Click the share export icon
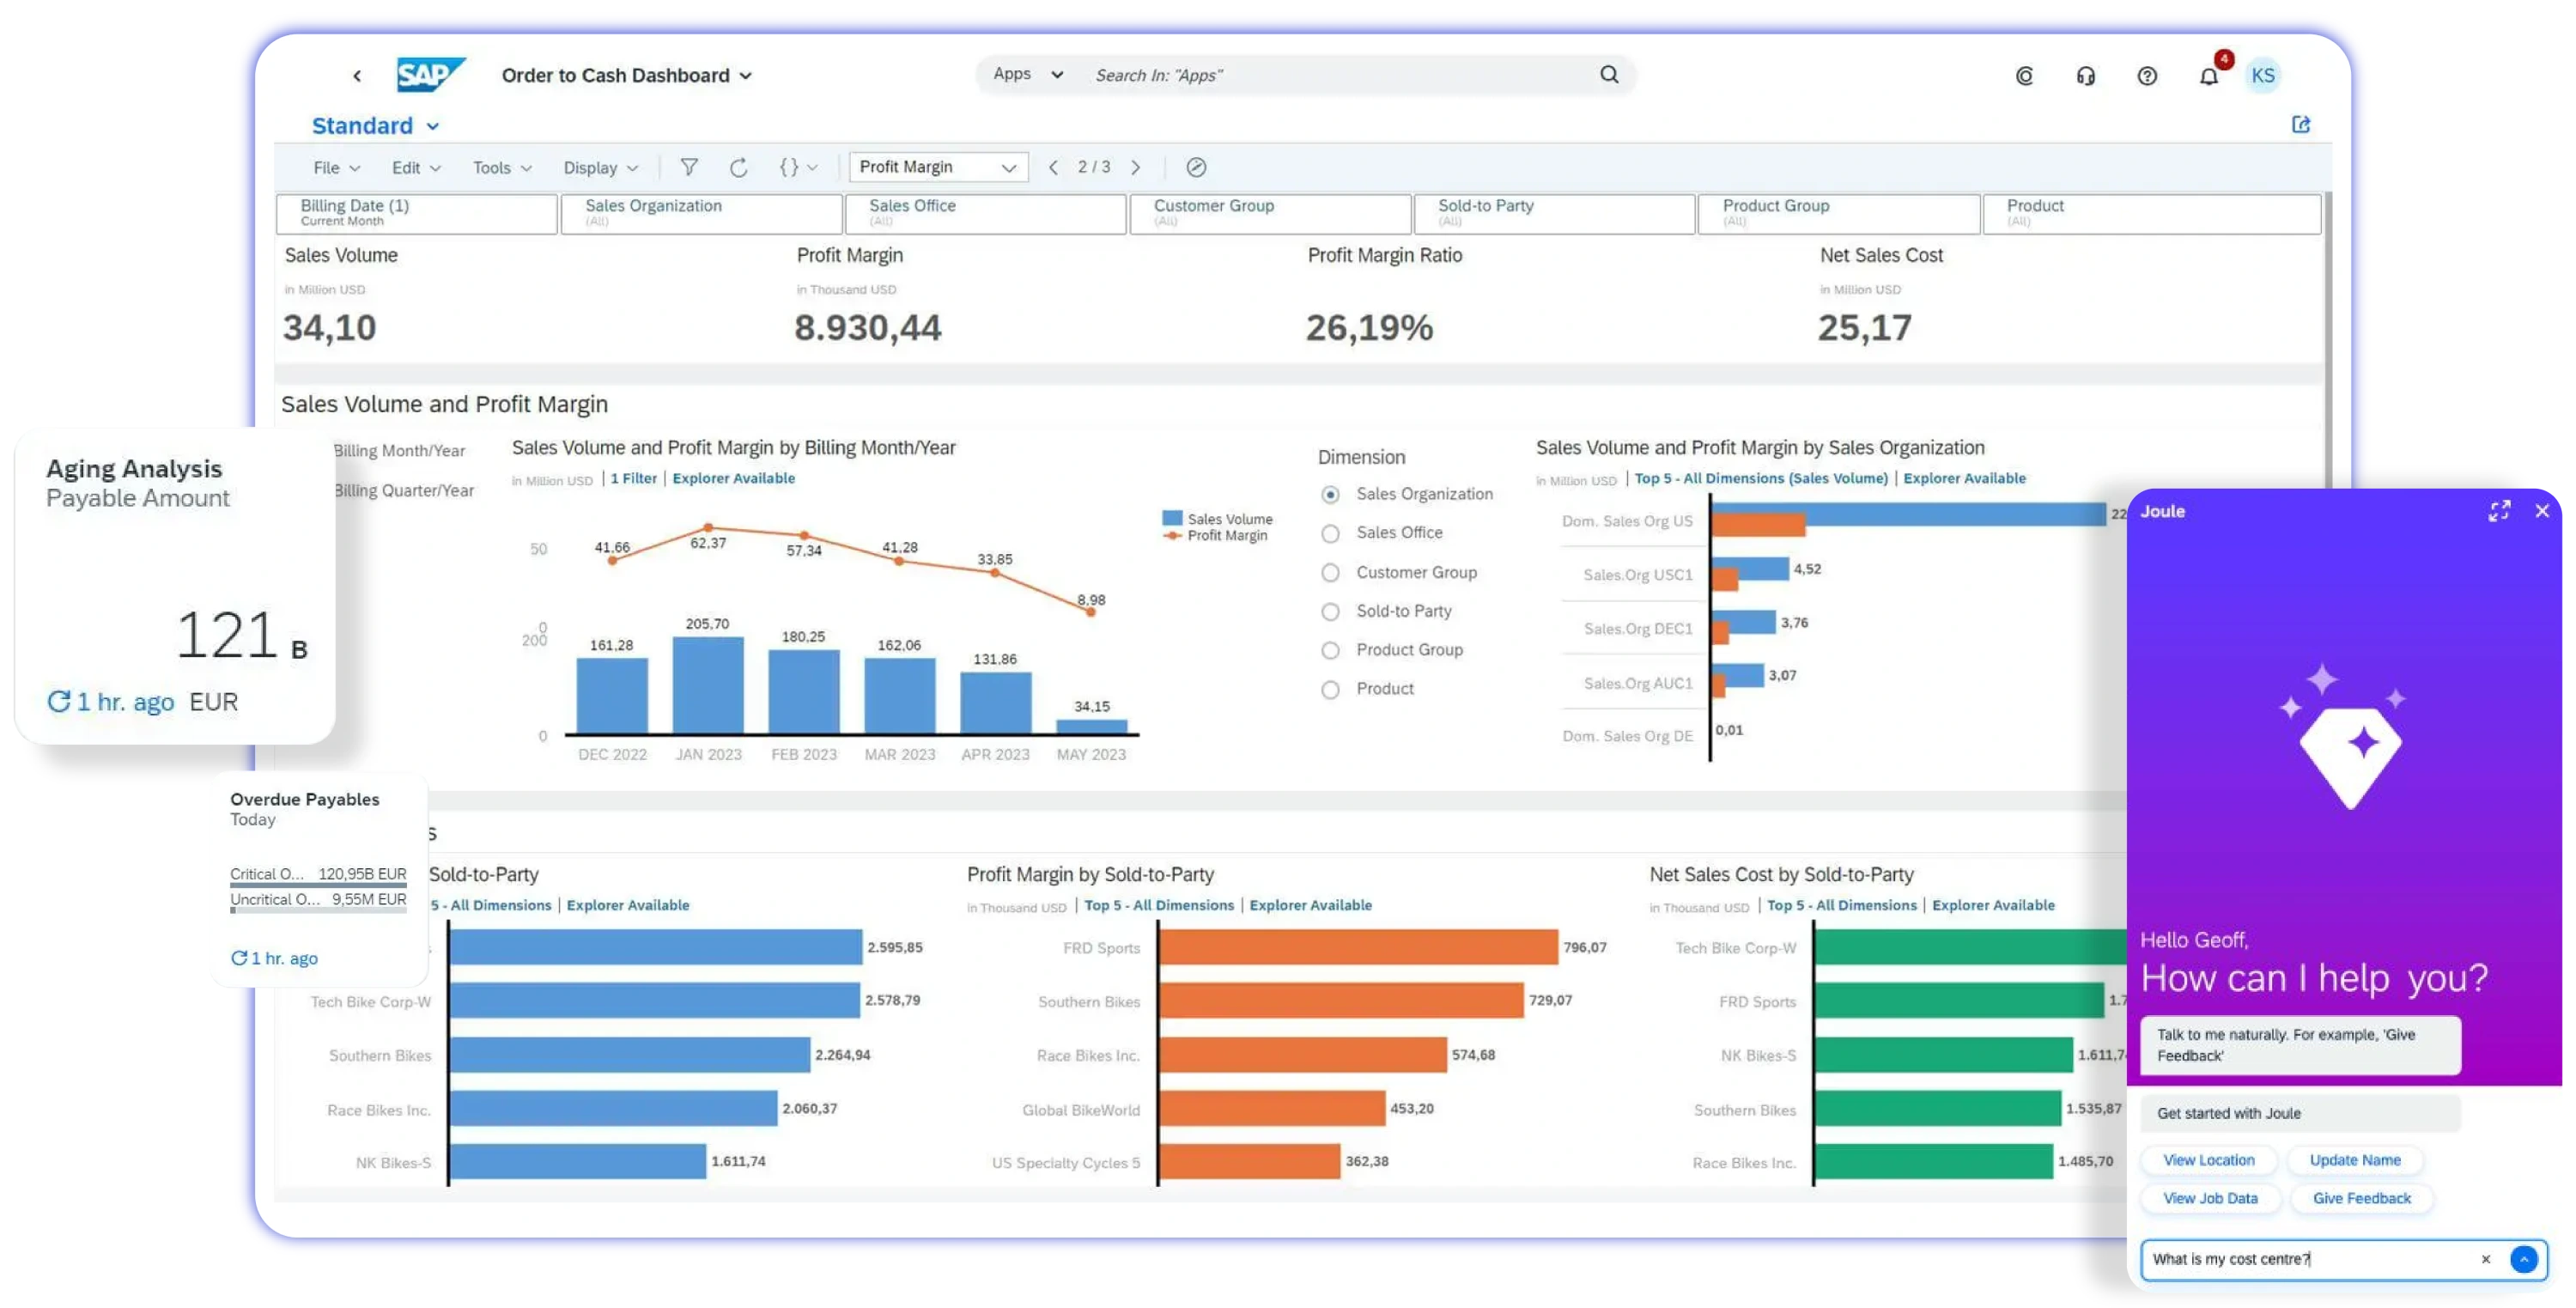Screen dimensions: 2576x1308 (x=2300, y=125)
